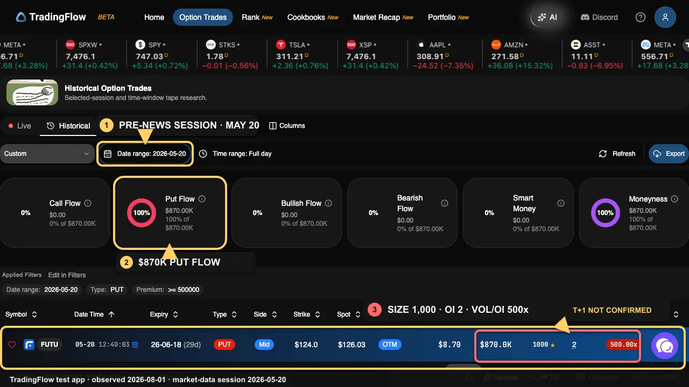Image resolution: width=689 pixels, height=387 pixels.
Task: Click the Moneyness 100% purple donut
Action: coord(606,213)
